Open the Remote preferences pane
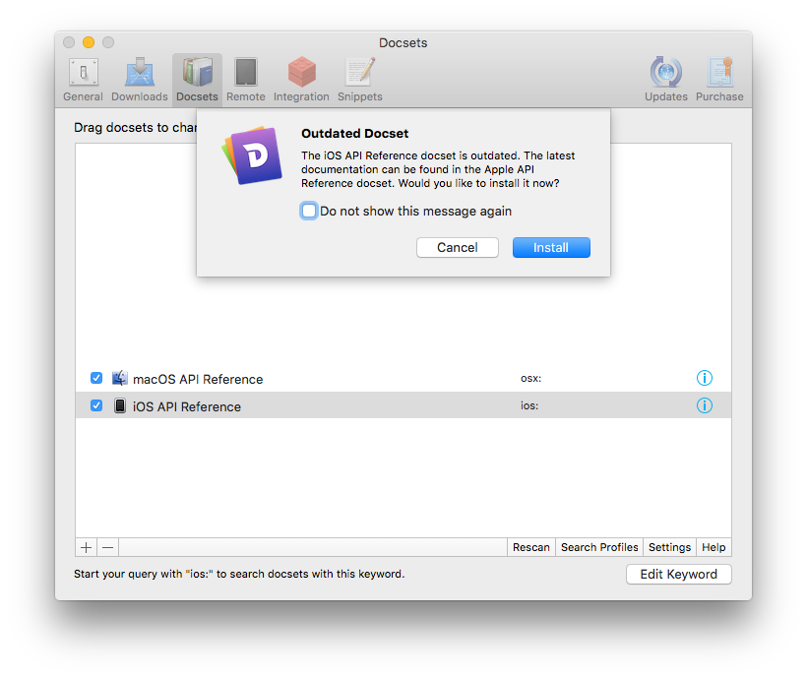The width and height of the screenshot is (807, 679). (246, 80)
